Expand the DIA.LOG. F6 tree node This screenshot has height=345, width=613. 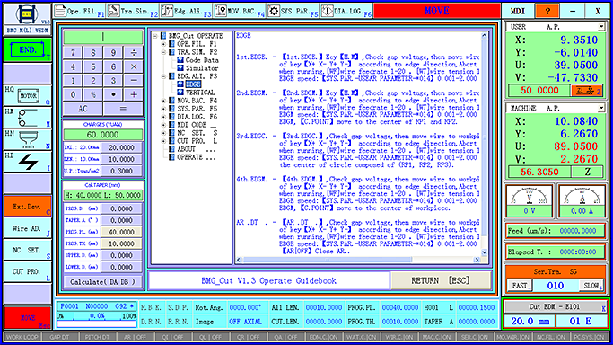[x=164, y=117]
